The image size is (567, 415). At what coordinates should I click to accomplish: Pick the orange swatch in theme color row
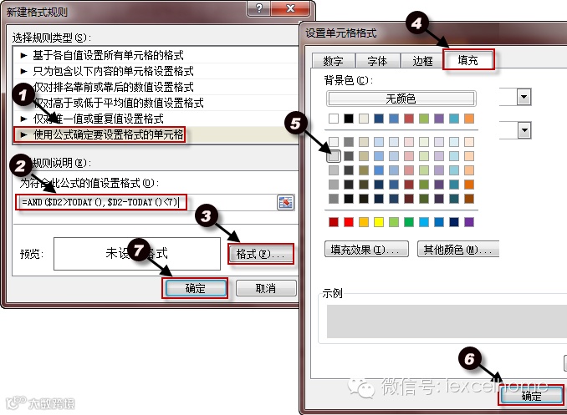click(x=469, y=119)
